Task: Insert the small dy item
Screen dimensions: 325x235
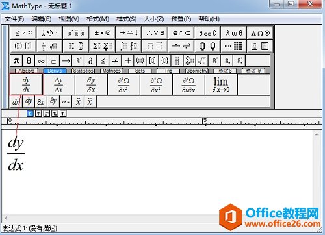Action: coord(29,101)
